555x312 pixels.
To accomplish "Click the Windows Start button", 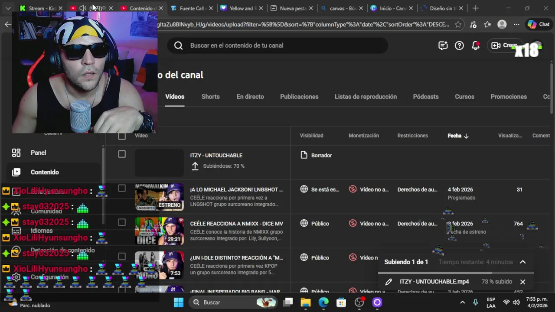I will (179, 302).
